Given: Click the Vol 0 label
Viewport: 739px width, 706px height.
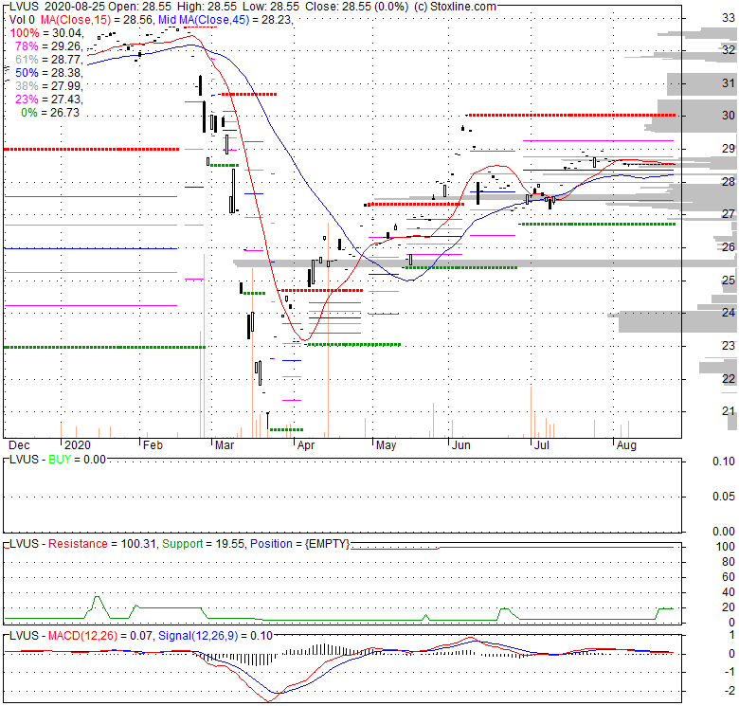Looking at the screenshot, I should (x=22, y=20).
